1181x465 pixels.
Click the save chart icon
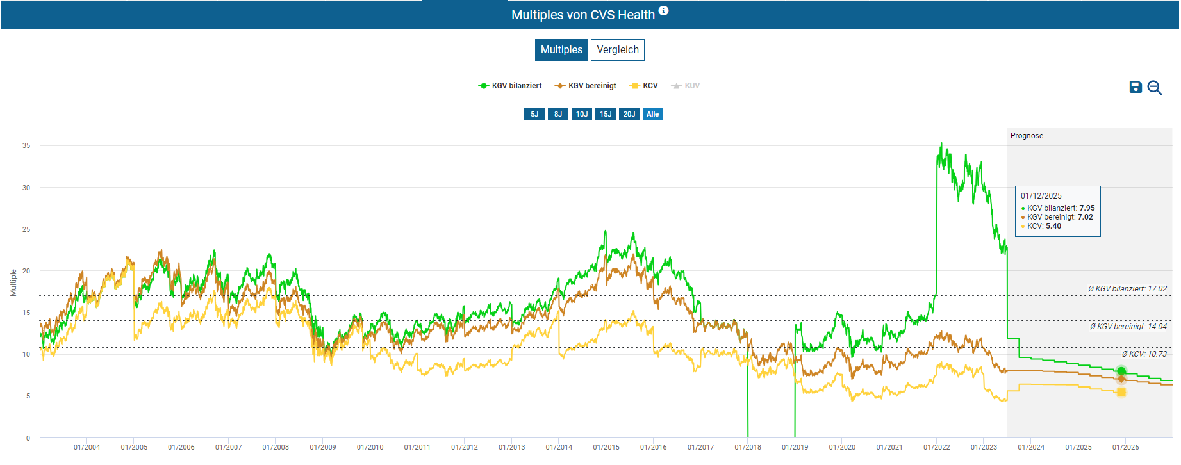[1135, 87]
